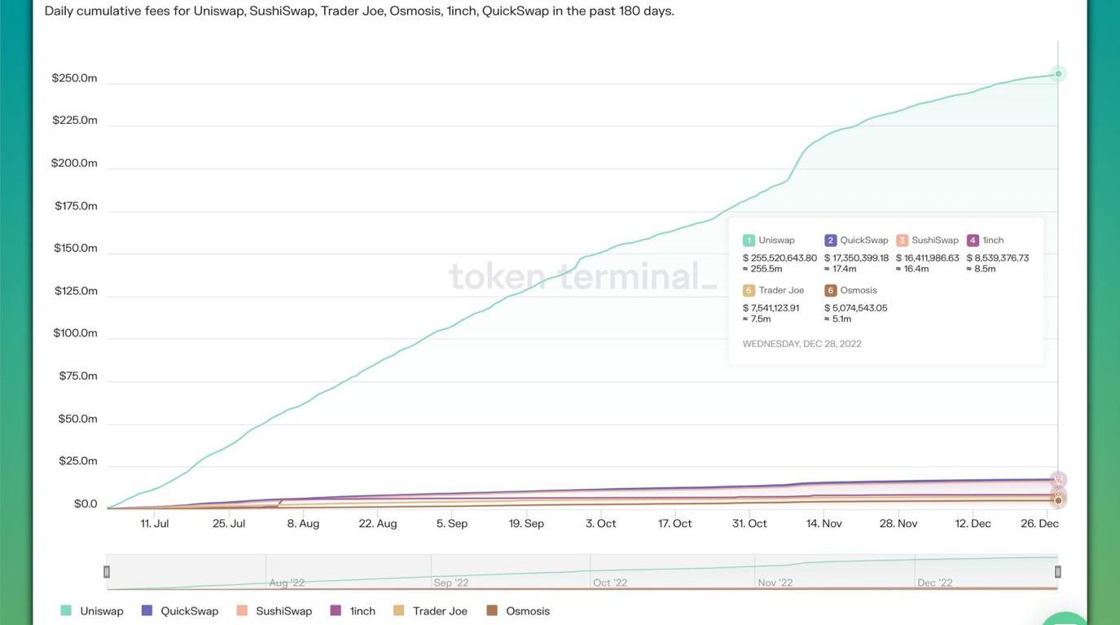Click the numbered Uniswap badge in tooltip
This screenshot has height=625, width=1120.
tap(749, 240)
